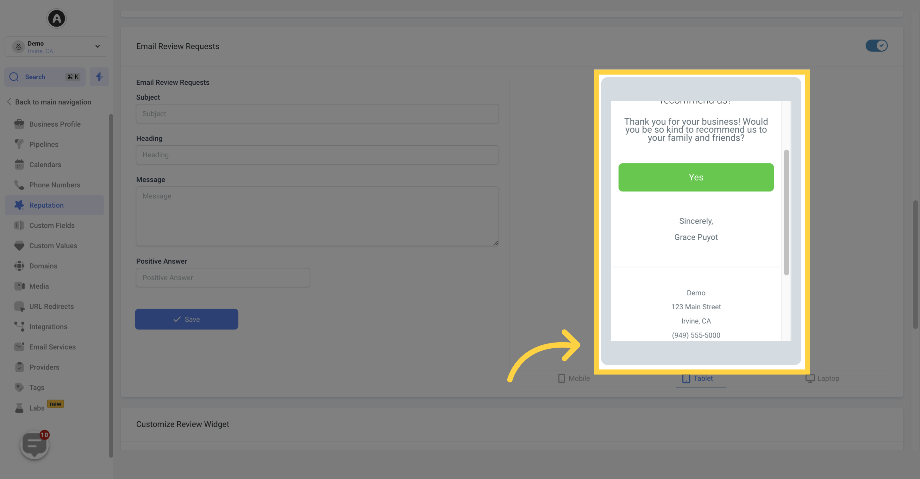Click the Subject input field

pos(317,113)
